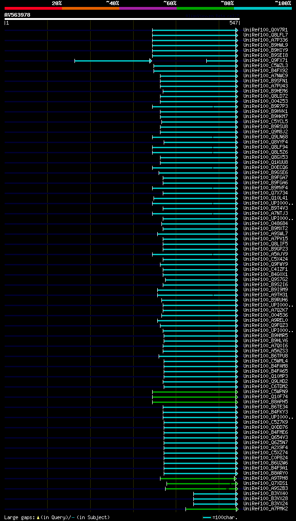Image resolution: width=296 pixels, height=521 pixels.
Task: Open hit UniRef100_A7PMK2
Action: pos(265,508)
